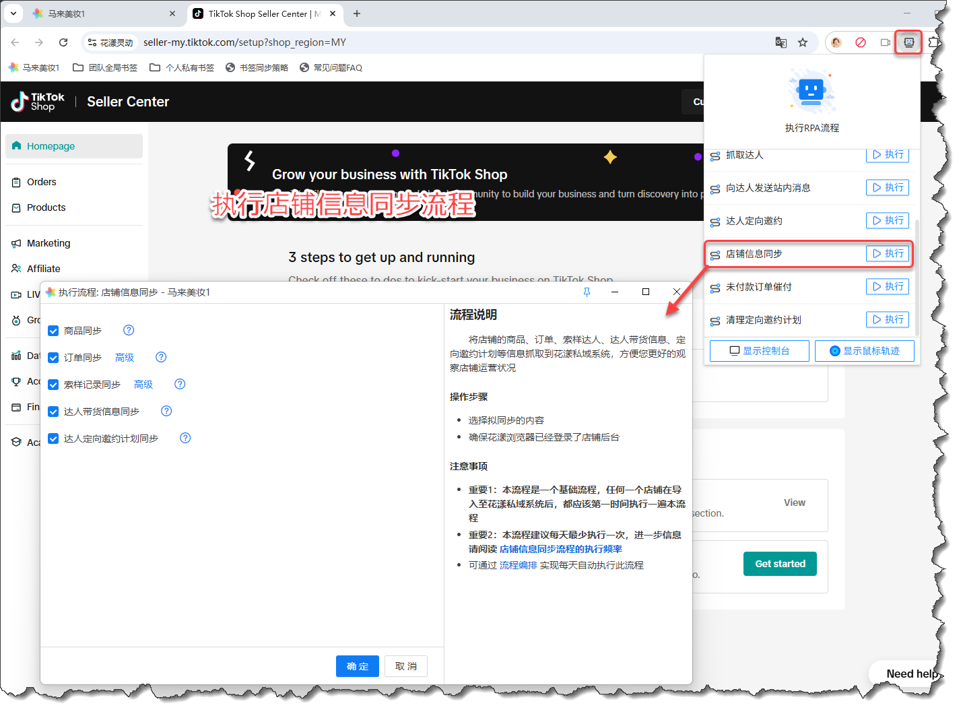Click the 抓取达人 flow icon
963x714 pixels.
click(x=715, y=156)
